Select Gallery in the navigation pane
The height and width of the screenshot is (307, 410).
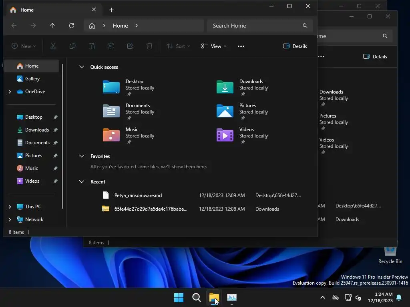click(32, 79)
